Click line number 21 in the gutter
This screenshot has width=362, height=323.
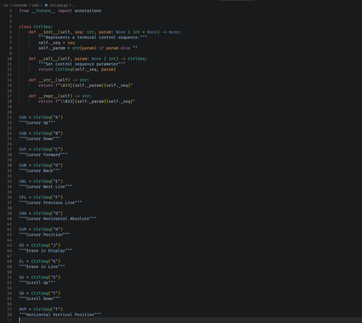(x=9, y=118)
